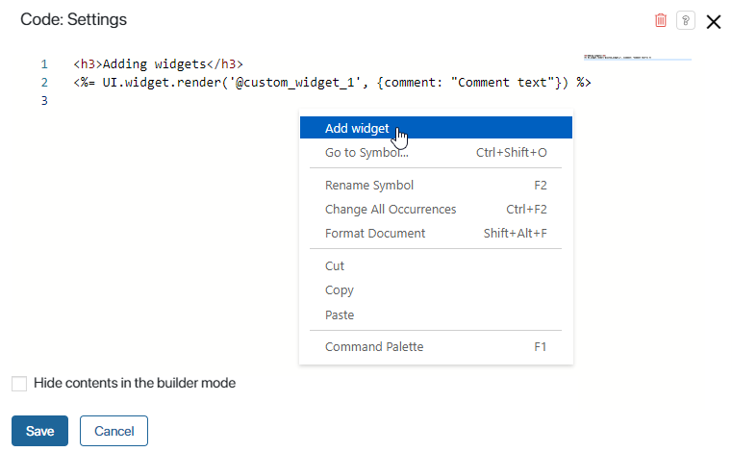732x452 pixels.
Task: Click line number 3 in gutter
Action: point(44,100)
